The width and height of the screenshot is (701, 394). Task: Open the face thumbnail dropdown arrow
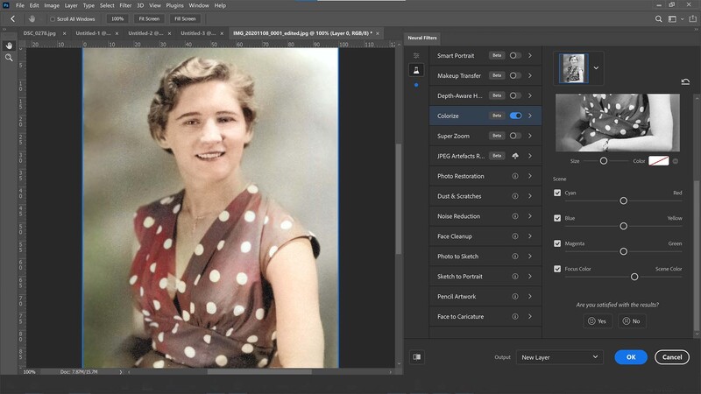[596, 68]
